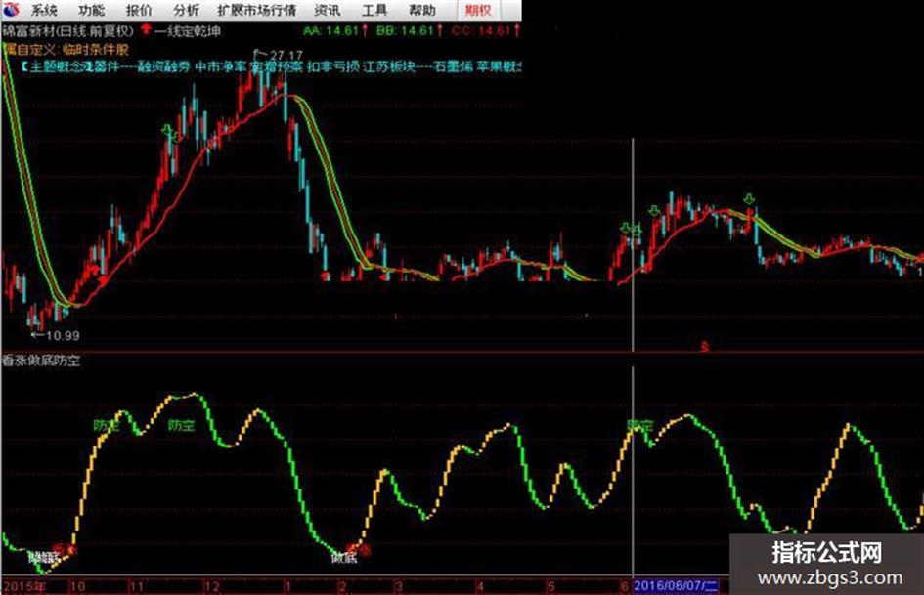The image size is (924, 595).
Task: Click the AA: 14.61 value
Action: (x=330, y=30)
